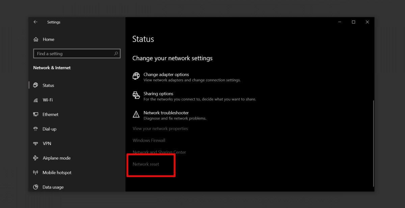
Task: Select the Mobile hotspot icon
Action: [36, 172]
